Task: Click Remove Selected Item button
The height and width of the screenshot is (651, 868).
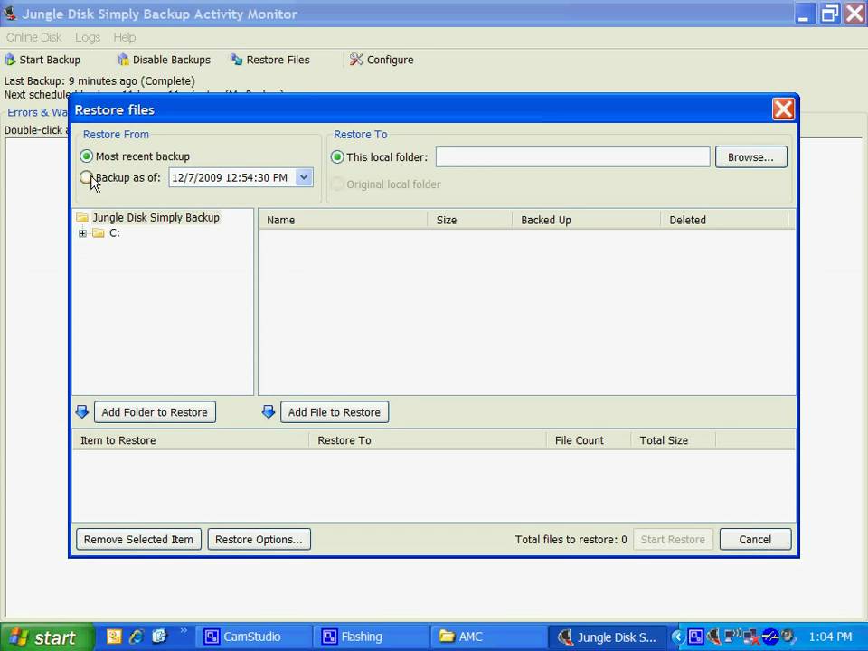Action: pyautogui.click(x=138, y=539)
